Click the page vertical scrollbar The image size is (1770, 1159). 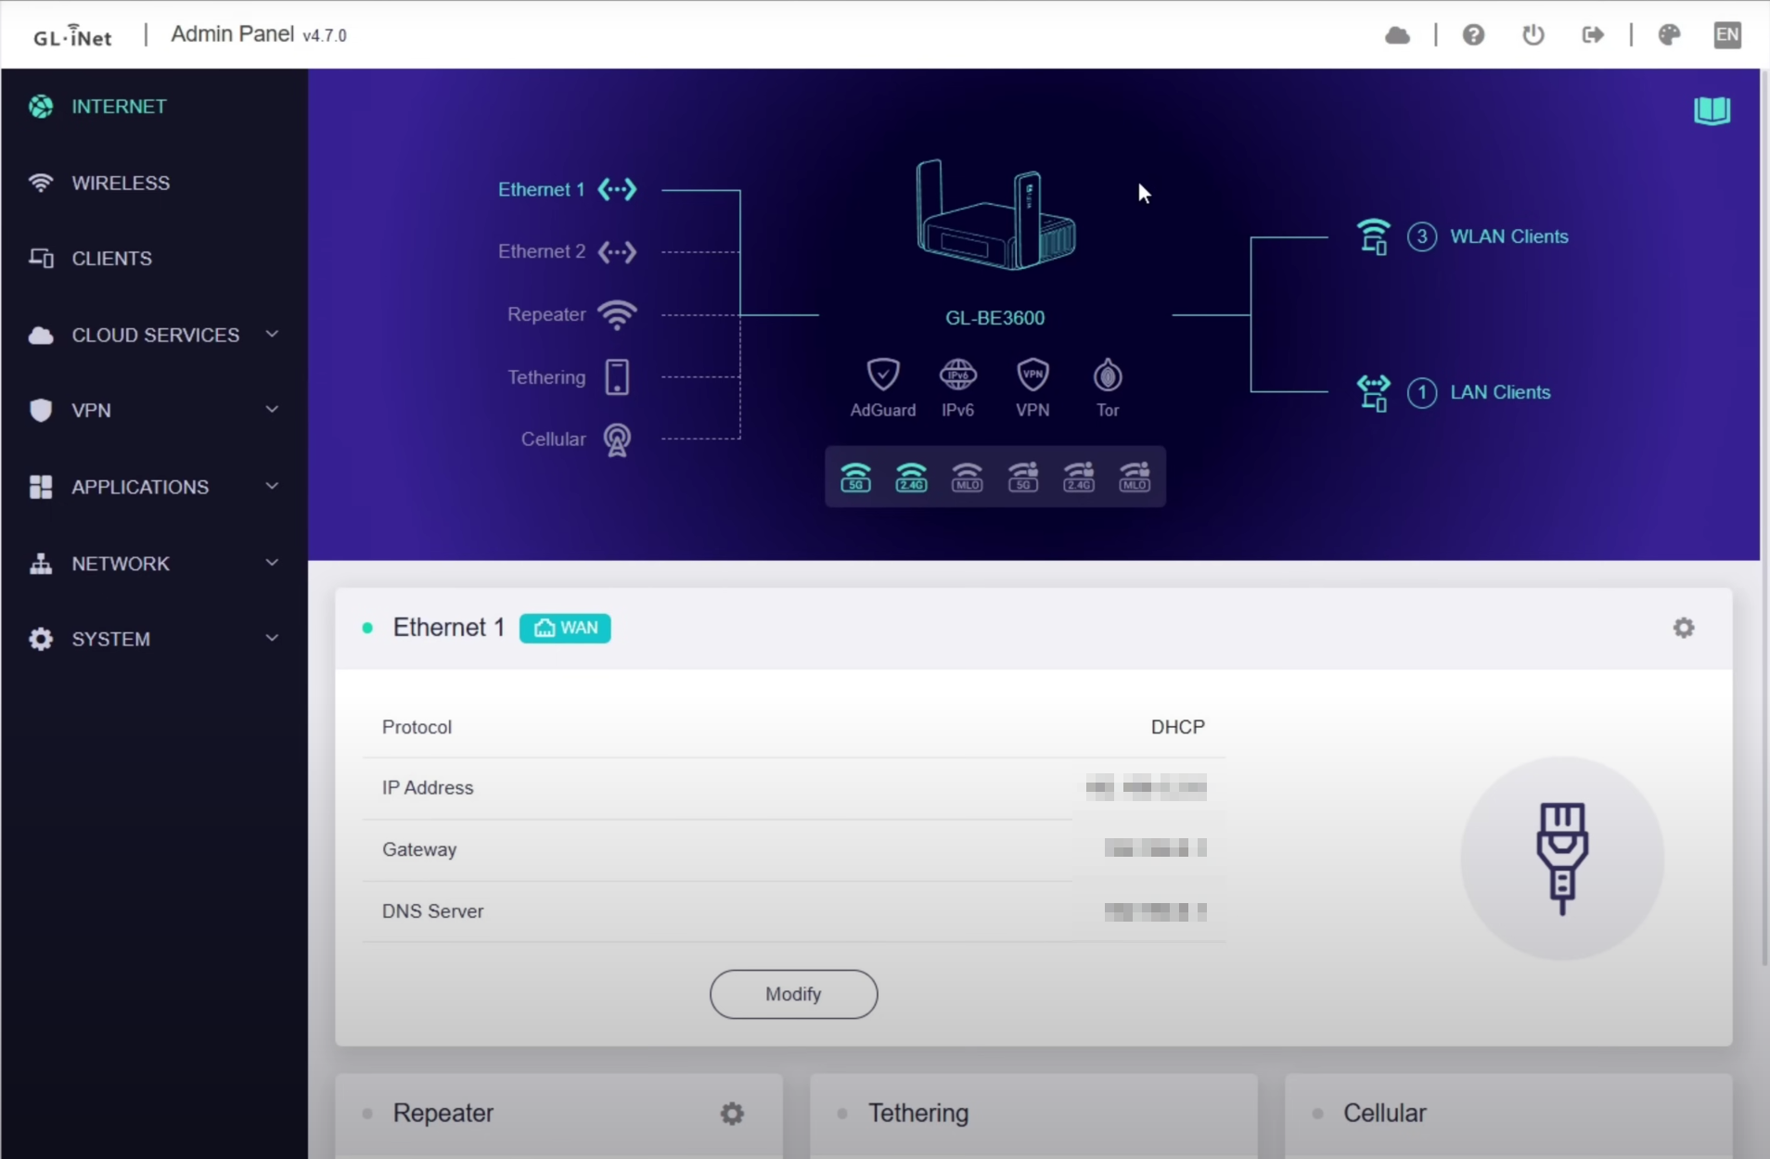(x=1764, y=519)
